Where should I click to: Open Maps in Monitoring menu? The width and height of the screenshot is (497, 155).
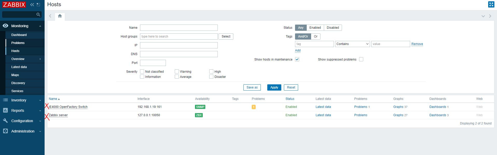click(25, 75)
